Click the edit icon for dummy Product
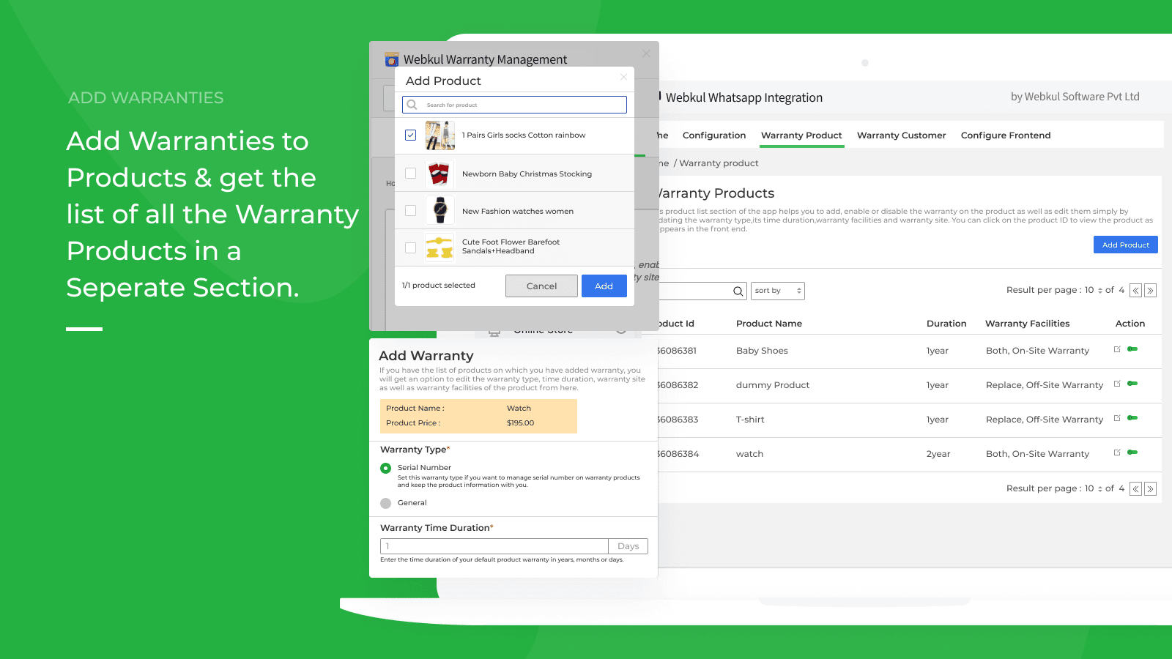The width and height of the screenshot is (1172, 659). pyautogui.click(x=1117, y=384)
